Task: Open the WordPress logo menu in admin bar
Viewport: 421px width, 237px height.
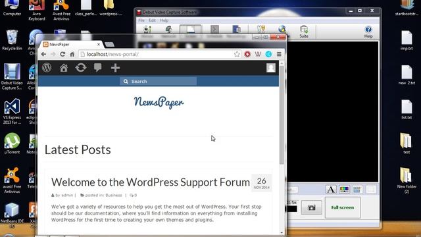Action: point(47,68)
